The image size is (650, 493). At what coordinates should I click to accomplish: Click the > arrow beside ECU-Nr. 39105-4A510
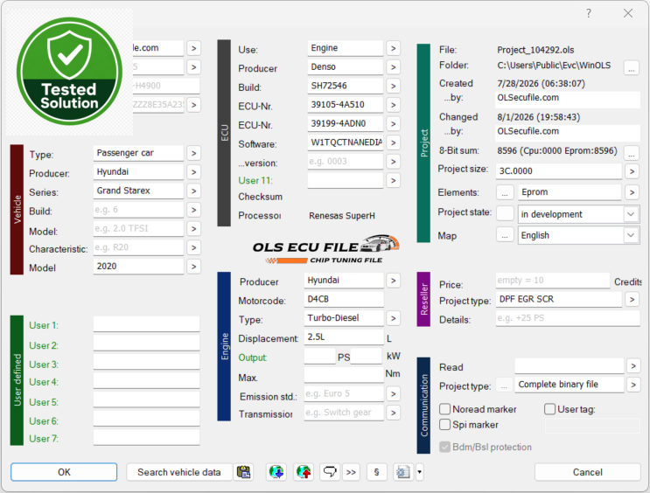pyautogui.click(x=393, y=105)
